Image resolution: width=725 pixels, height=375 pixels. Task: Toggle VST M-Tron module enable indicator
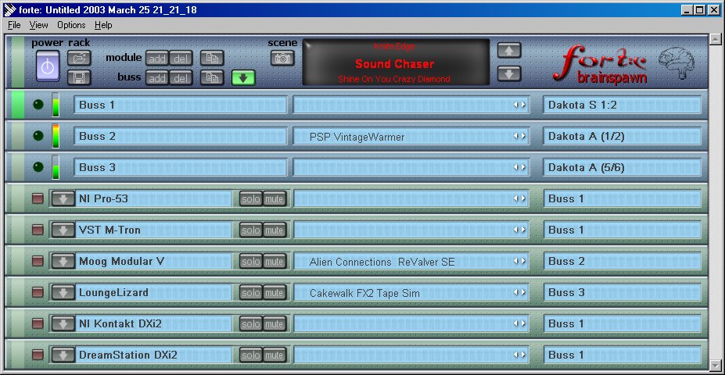pos(38,230)
